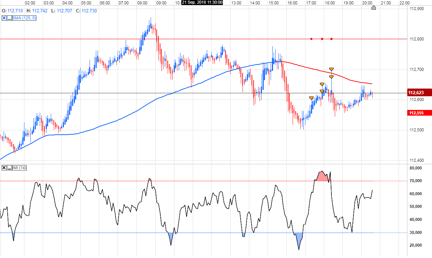Click the red 112,555 price label
The image size is (432, 258).
click(416, 113)
